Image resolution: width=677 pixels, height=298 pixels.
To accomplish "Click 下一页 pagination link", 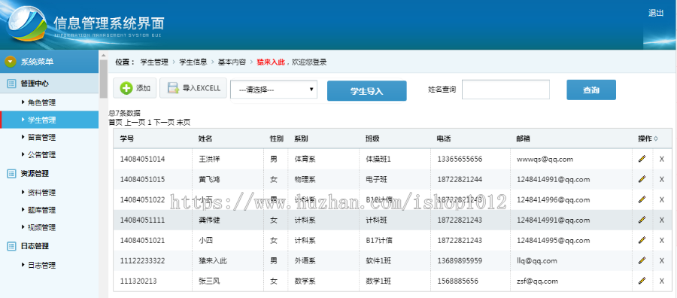I will (164, 122).
